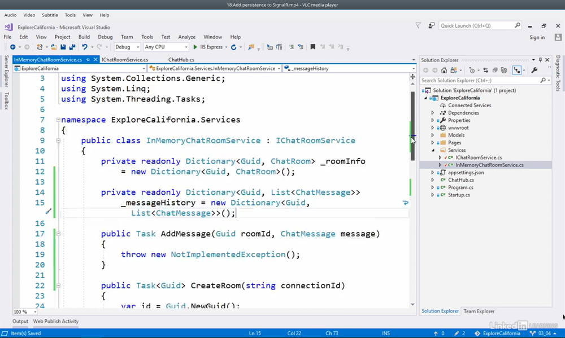The height and width of the screenshot is (338, 565).
Task: Click the account avatar icon near Sign in
Action: tap(558, 37)
